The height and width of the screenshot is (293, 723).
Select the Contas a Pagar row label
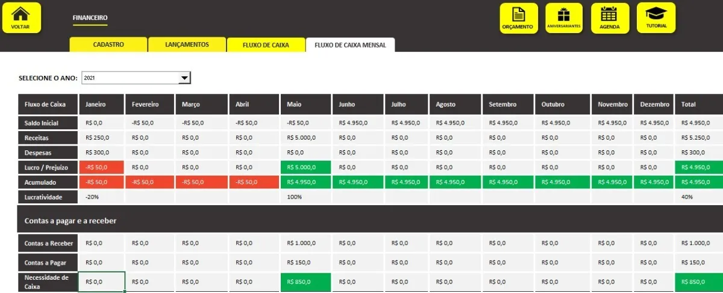pos(48,262)
